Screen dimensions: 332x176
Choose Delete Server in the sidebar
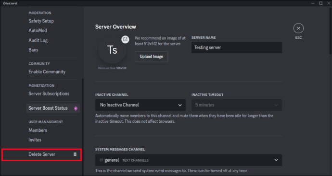[x=42, y=154]
